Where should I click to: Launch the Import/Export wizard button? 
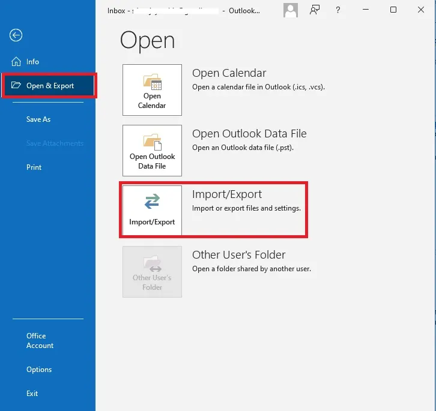[152, 211]
